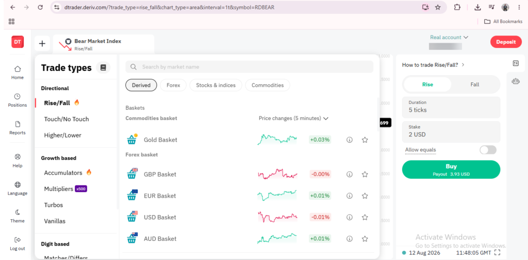The height and width of the screenshot is (260, 528).
Task: Click the Log out icon
Action: pyautogui.click(x=18, y=240)
